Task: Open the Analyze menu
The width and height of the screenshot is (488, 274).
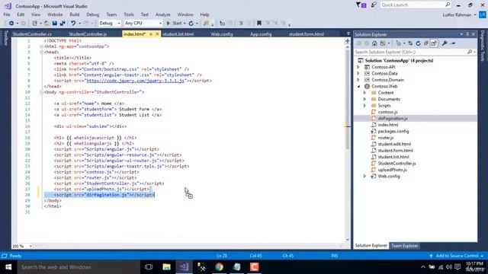Action: coord(162,14)
